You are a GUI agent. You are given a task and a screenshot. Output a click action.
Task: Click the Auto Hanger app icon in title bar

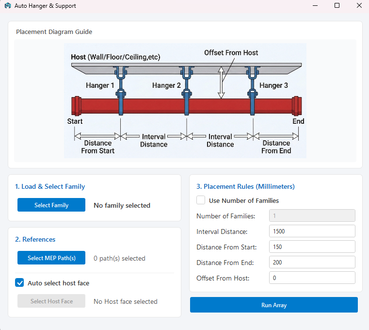[x=8, y=5]
